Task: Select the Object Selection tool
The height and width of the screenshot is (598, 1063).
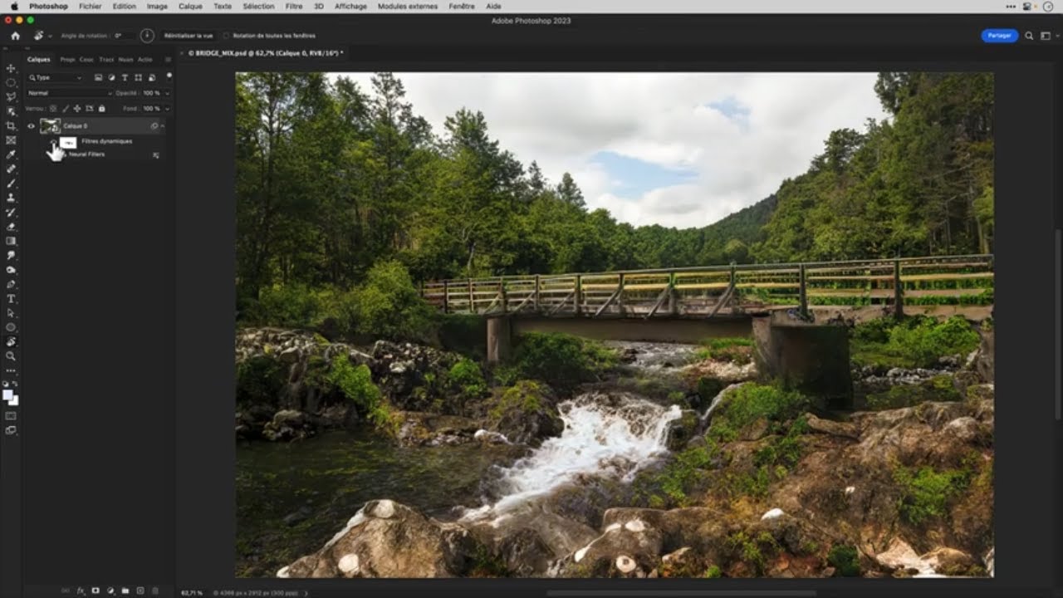Action: 11,111
